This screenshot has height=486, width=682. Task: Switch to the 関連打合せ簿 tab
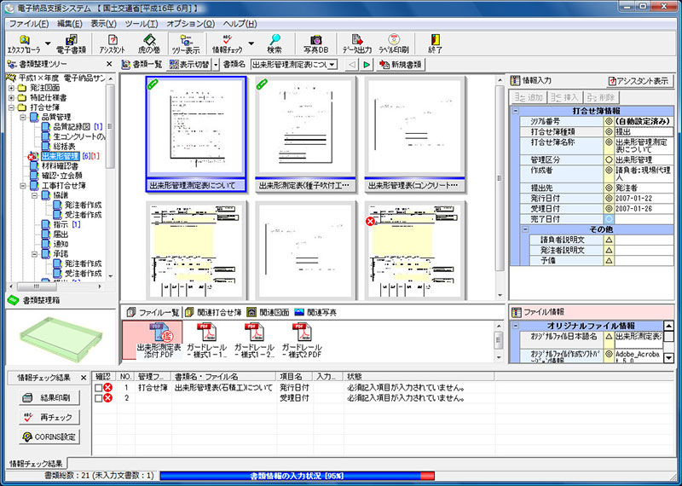pyautogui.click(x=213, y=312)
